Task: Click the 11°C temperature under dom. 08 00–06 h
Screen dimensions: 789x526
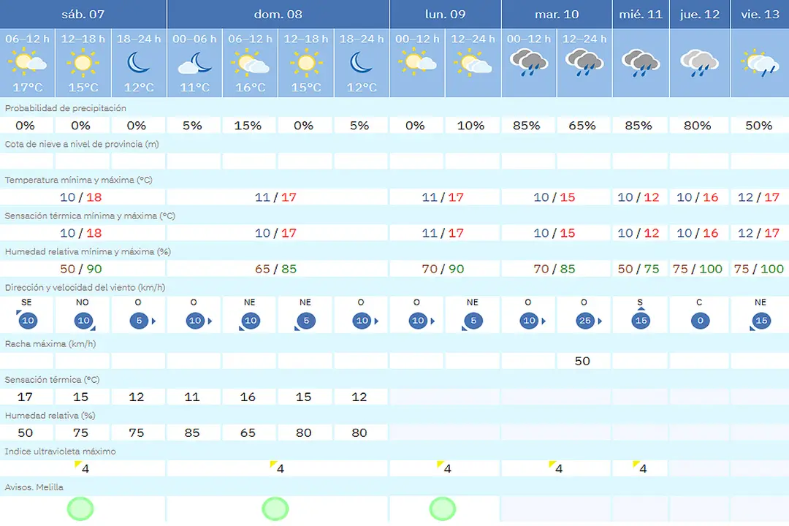Action: [x=195, y=88]
